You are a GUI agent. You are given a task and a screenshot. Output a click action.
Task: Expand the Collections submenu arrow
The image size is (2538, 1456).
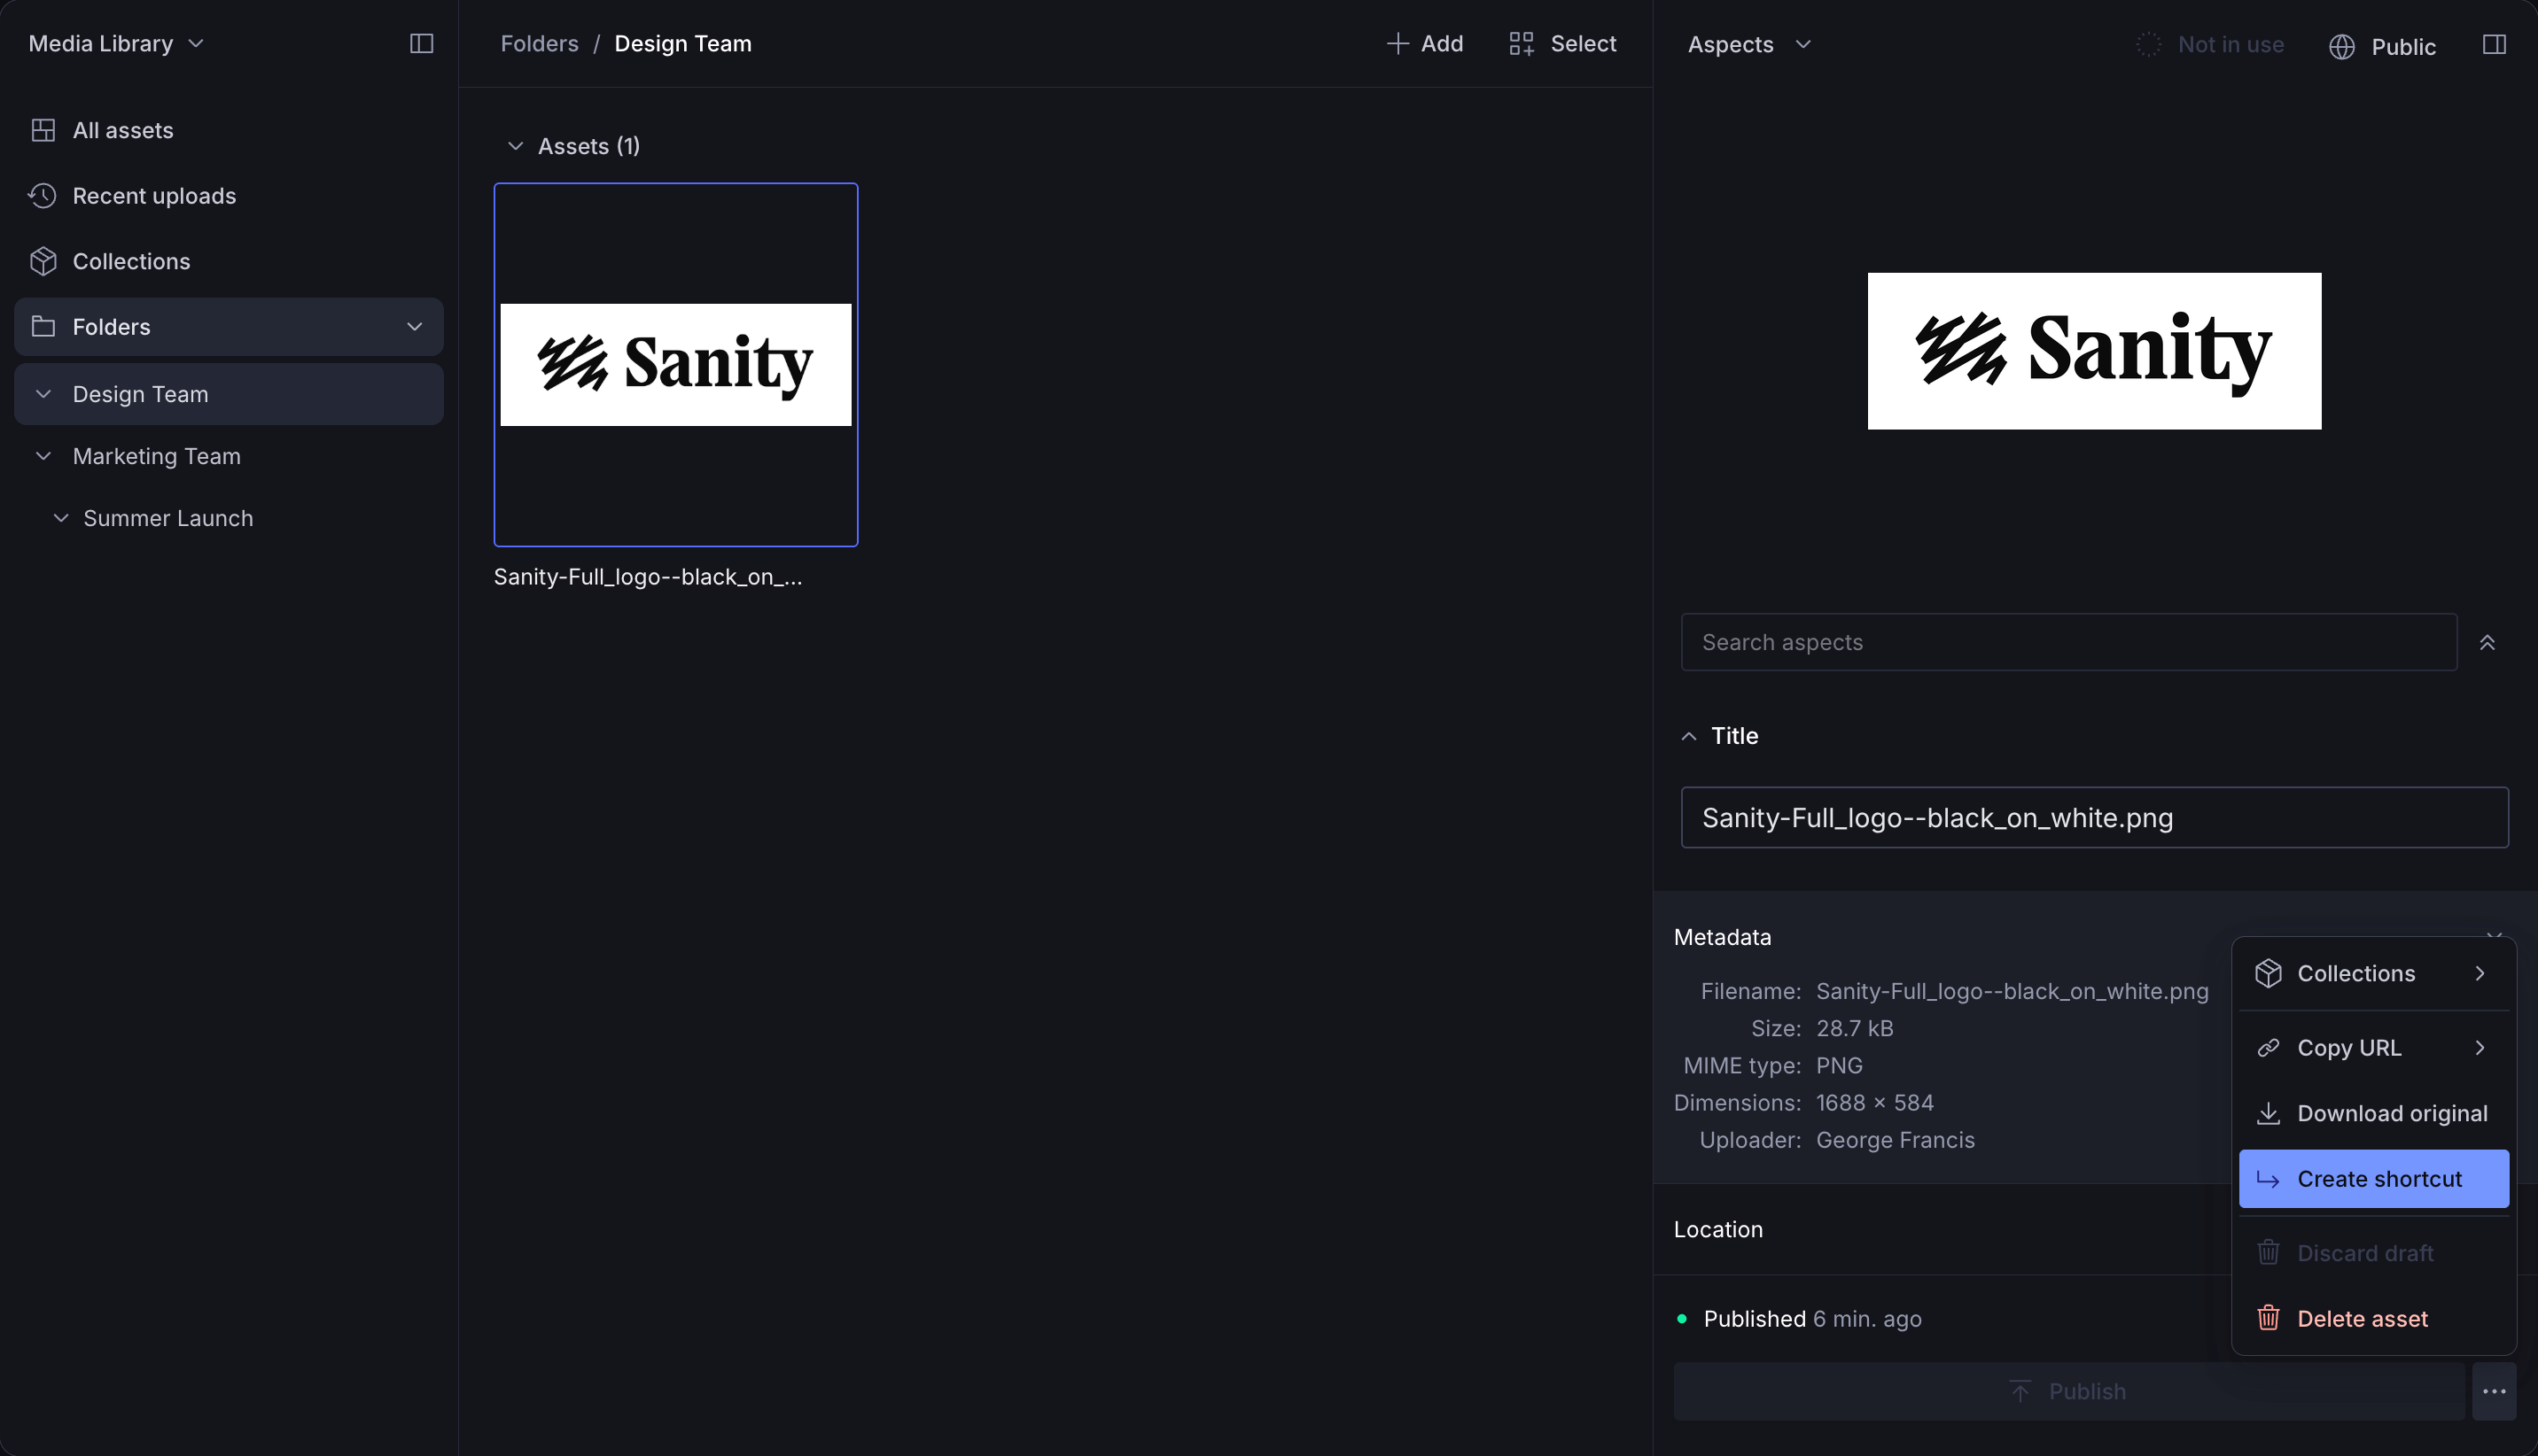click(x=2480, y=974)
